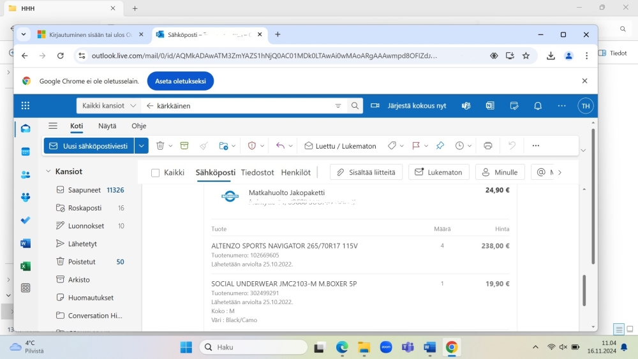Open the Move to folder icon
The height and width of the screenshot is (359, 638).
(x=223, y=145)
